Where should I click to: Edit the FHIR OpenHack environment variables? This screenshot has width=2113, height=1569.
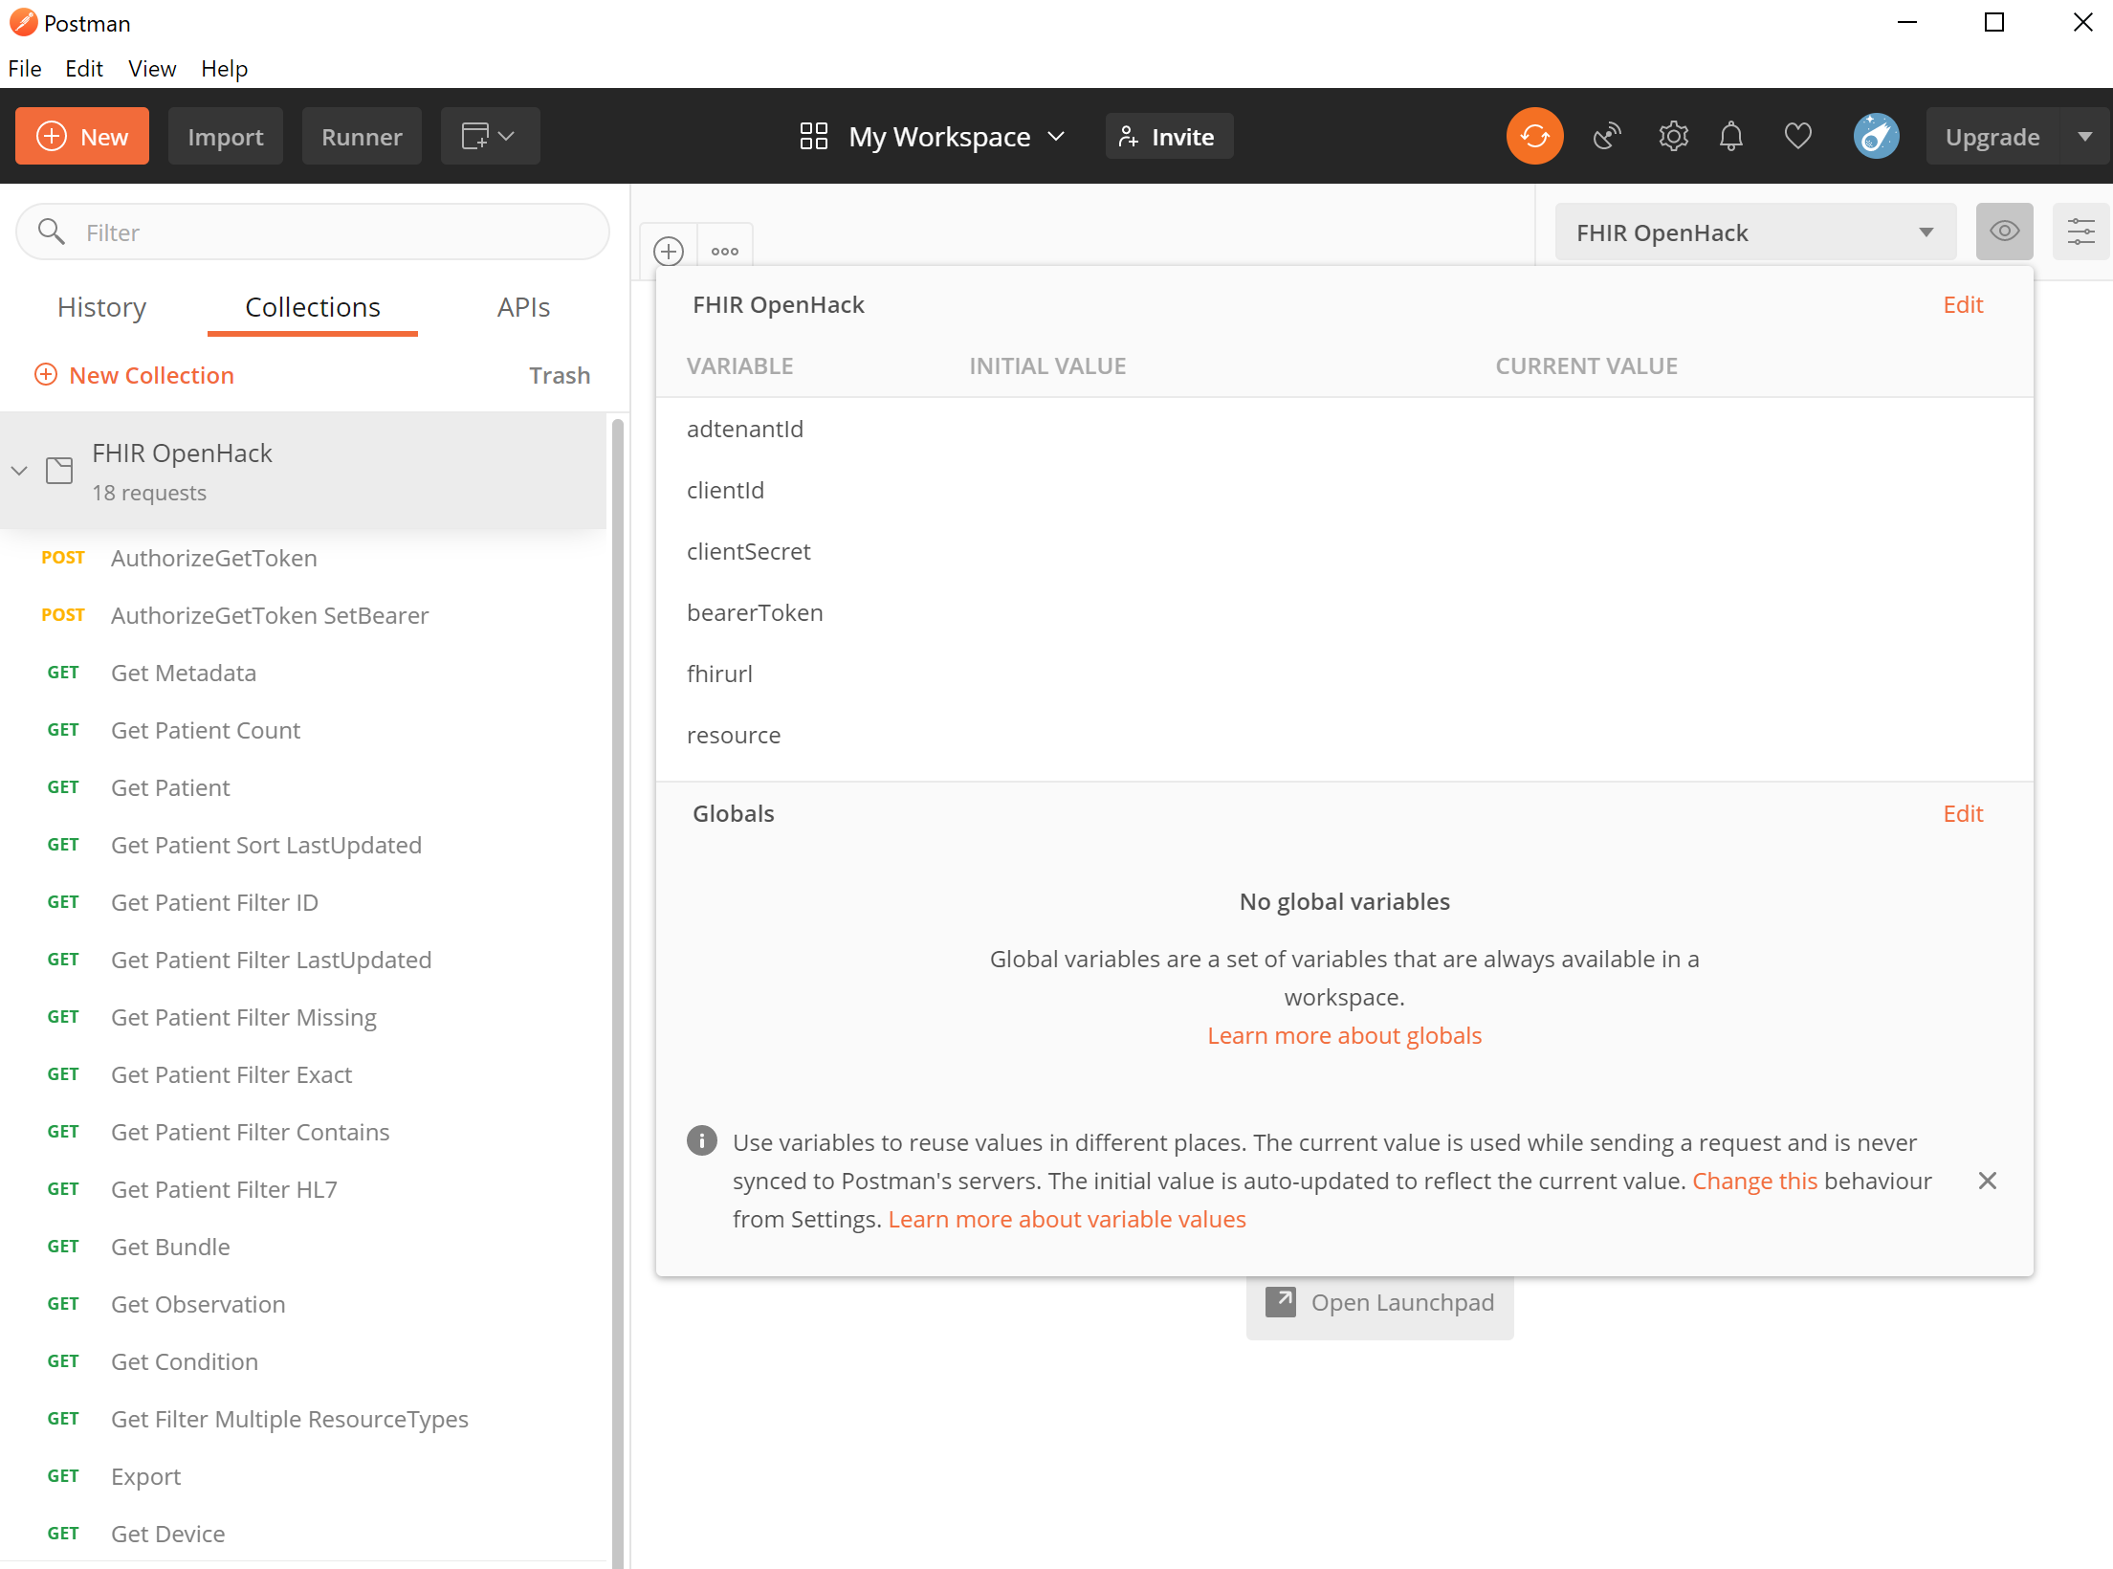tap(1963, 304)
